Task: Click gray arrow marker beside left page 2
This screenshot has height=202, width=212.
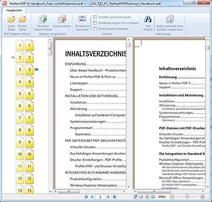Action: pyautogui.click(x=13, y=57)
